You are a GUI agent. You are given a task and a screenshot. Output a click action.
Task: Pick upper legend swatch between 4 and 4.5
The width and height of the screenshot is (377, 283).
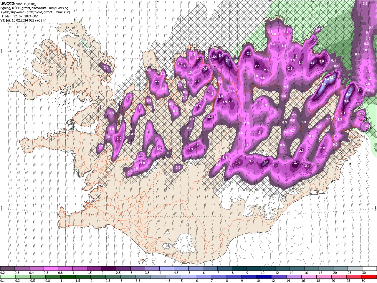click(x=166, y=269)
